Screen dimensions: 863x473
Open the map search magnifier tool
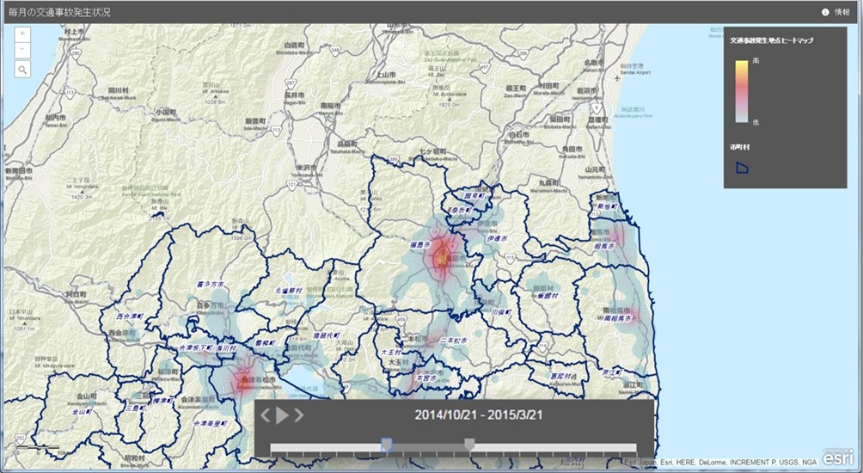click(21, 70)
